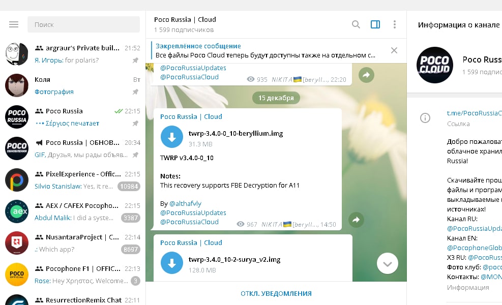Forward the TWRP beryllium message
The image size is (502, 305).
(x=356, y=220)
